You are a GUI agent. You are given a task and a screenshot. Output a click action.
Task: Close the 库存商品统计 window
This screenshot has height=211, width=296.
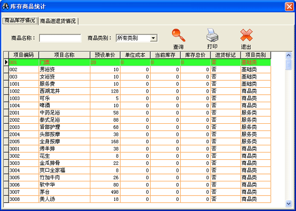point(289,6)
